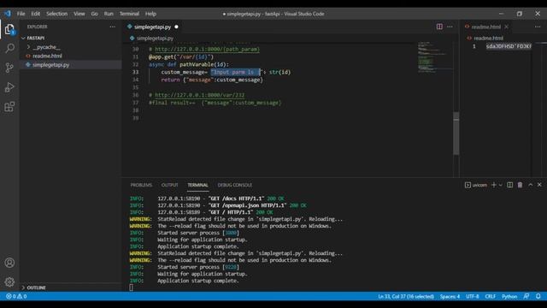Screen dimensions: 547x308
Task: Open the Selection menu
Action: click(x=57, y=14)
